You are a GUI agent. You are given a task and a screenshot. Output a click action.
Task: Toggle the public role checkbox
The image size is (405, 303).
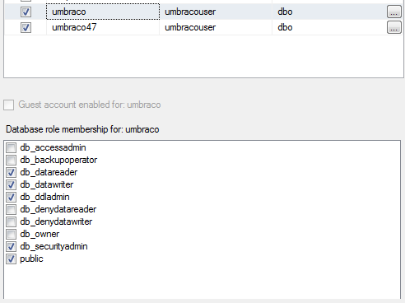(11, 259)
